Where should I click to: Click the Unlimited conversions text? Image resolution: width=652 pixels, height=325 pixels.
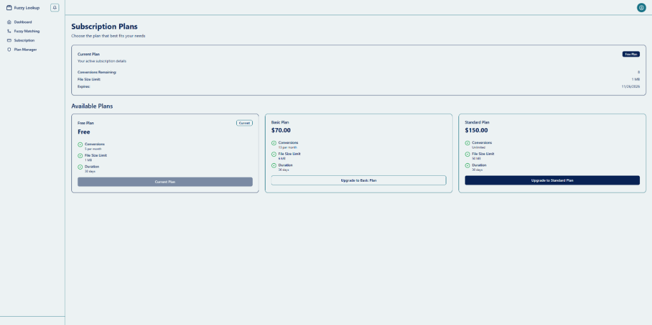pos(479,147)
